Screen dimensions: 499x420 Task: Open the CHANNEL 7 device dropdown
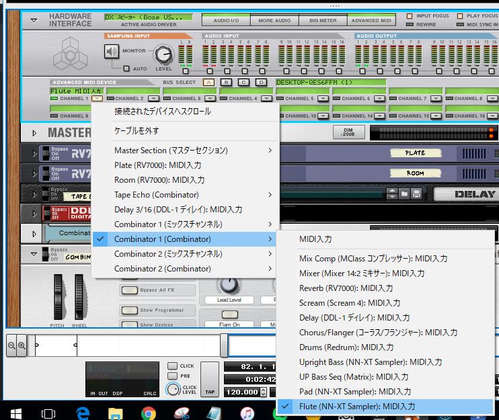coord(436,99)
